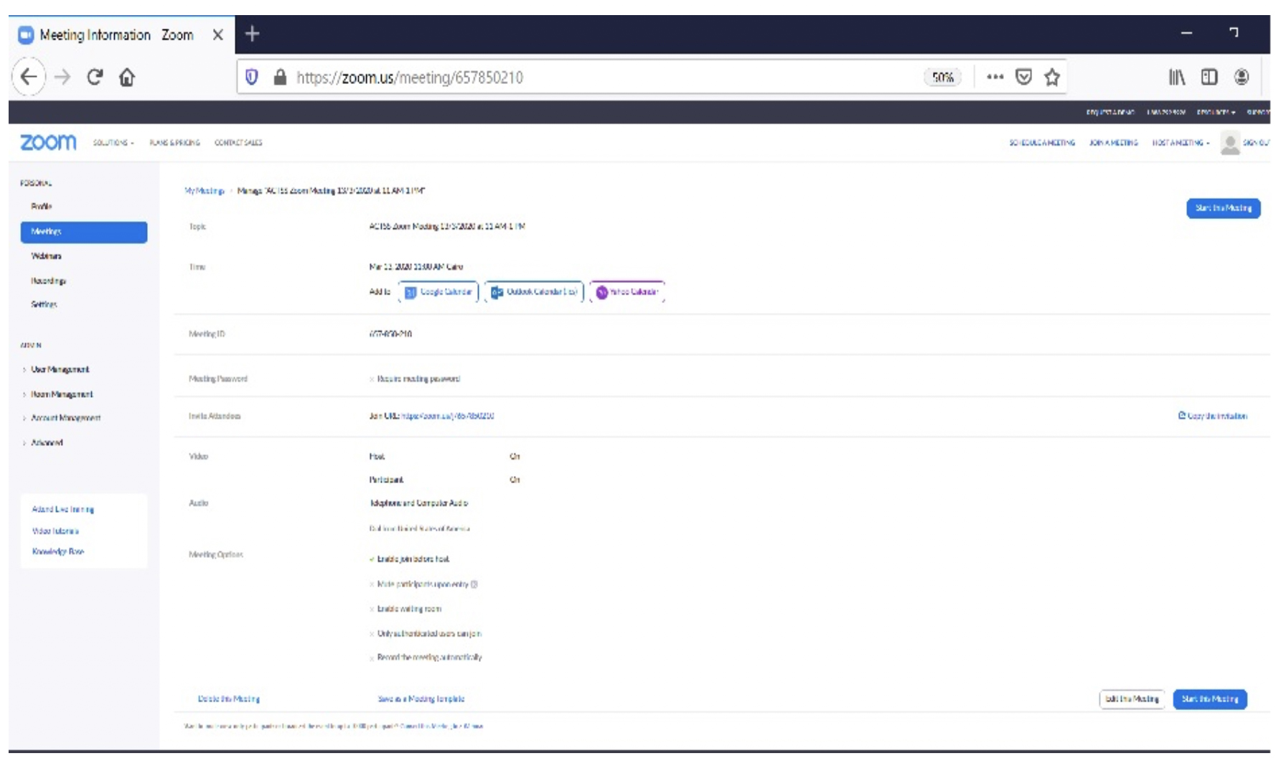
Task: Open the browser Library icon
Action: (1177, 77)
